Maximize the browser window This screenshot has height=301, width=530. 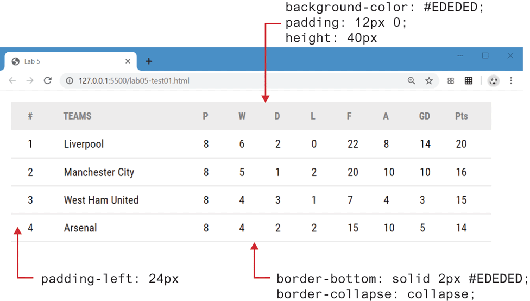[485, 55]
